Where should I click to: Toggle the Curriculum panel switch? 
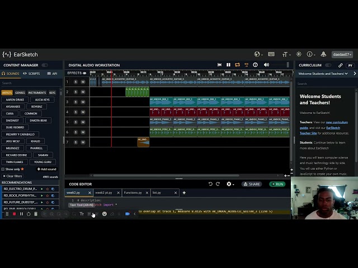(x=328, y=65)
